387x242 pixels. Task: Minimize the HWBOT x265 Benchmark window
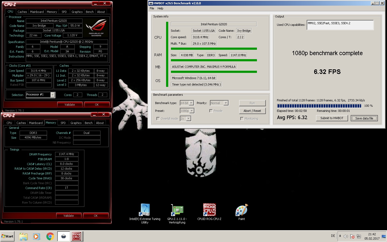point(372,3)
